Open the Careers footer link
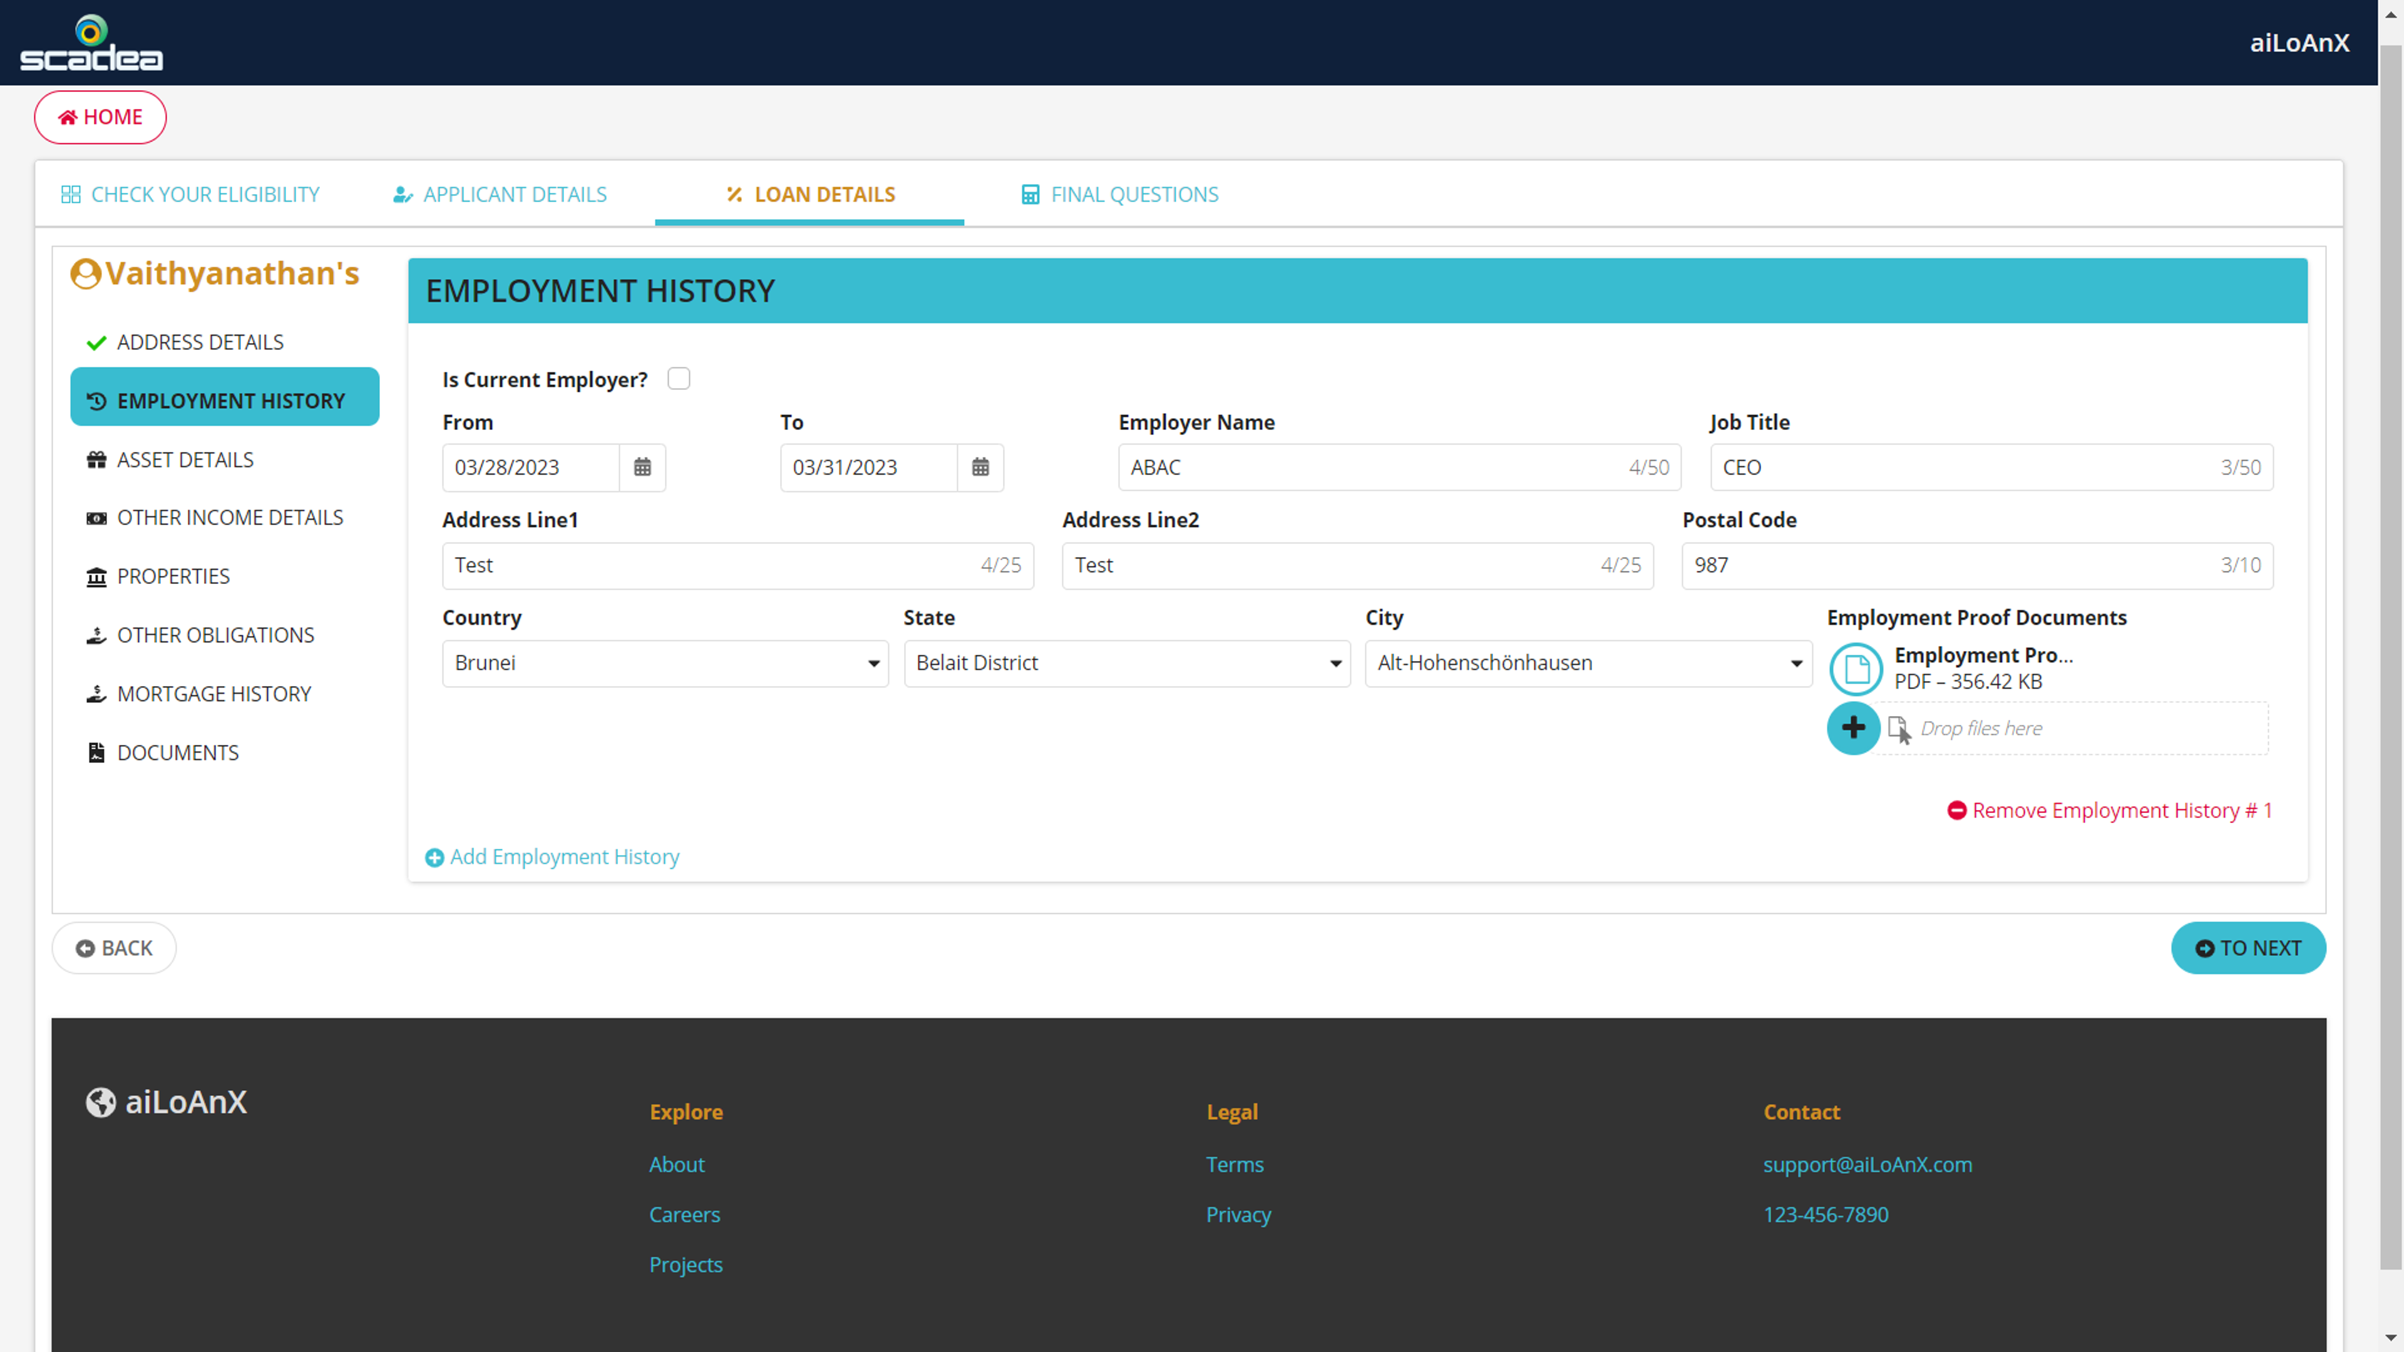Viewport: 2404px width, 1352px height. point(684,1215)
